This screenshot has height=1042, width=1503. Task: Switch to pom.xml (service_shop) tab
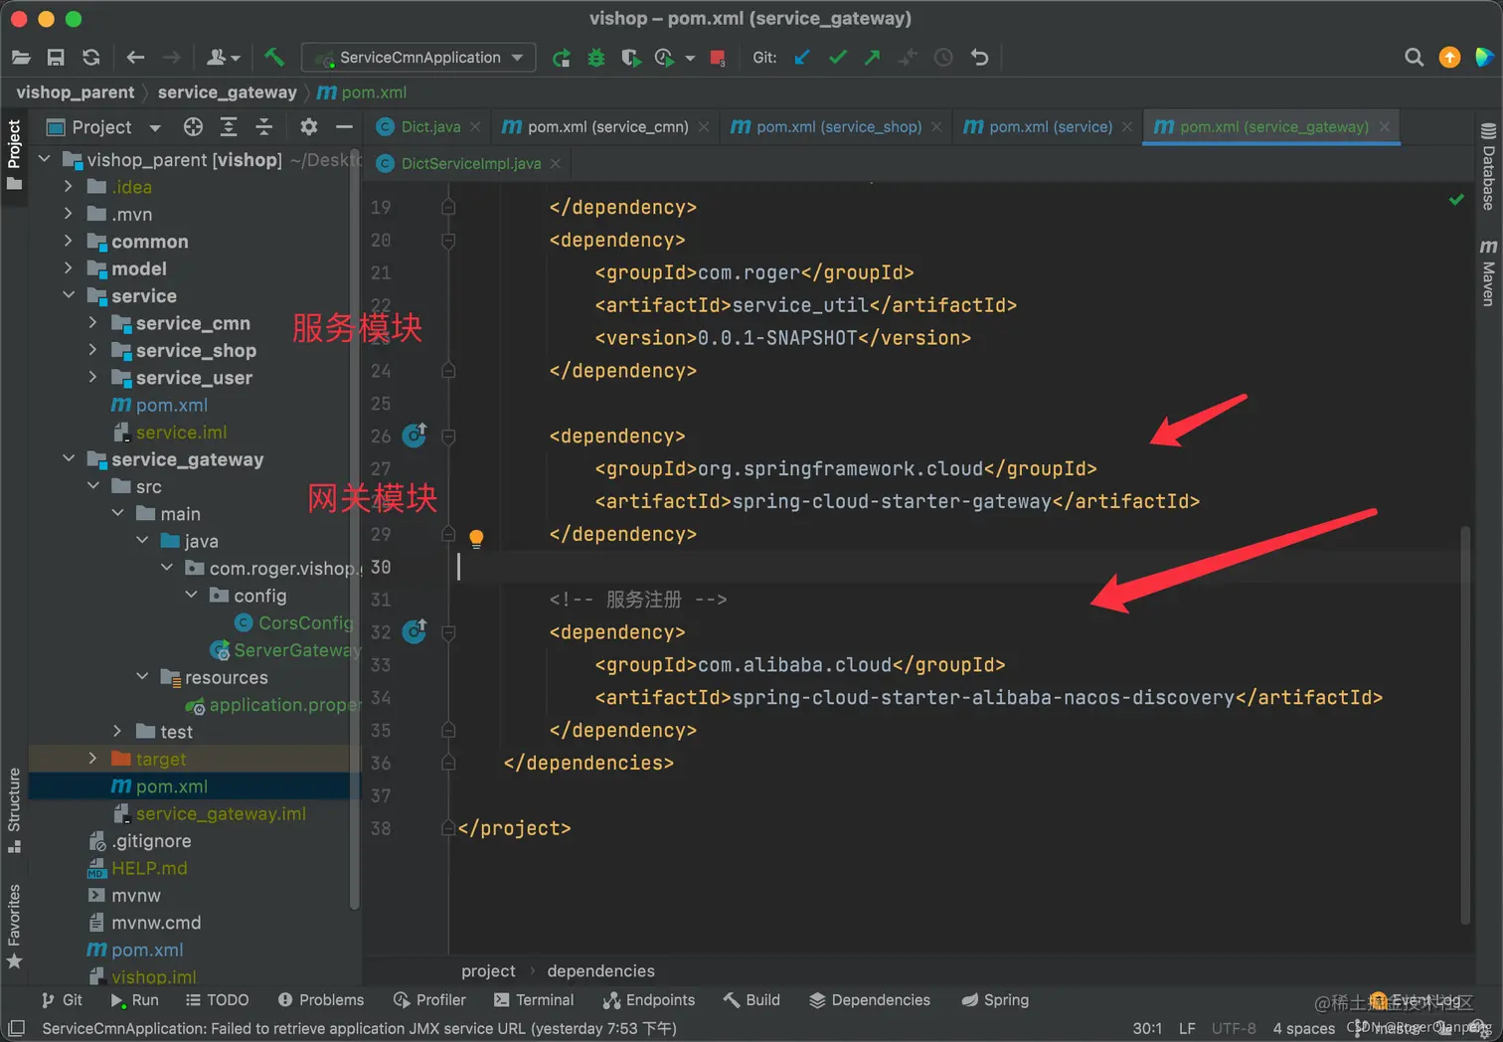(x=839, y=126)
